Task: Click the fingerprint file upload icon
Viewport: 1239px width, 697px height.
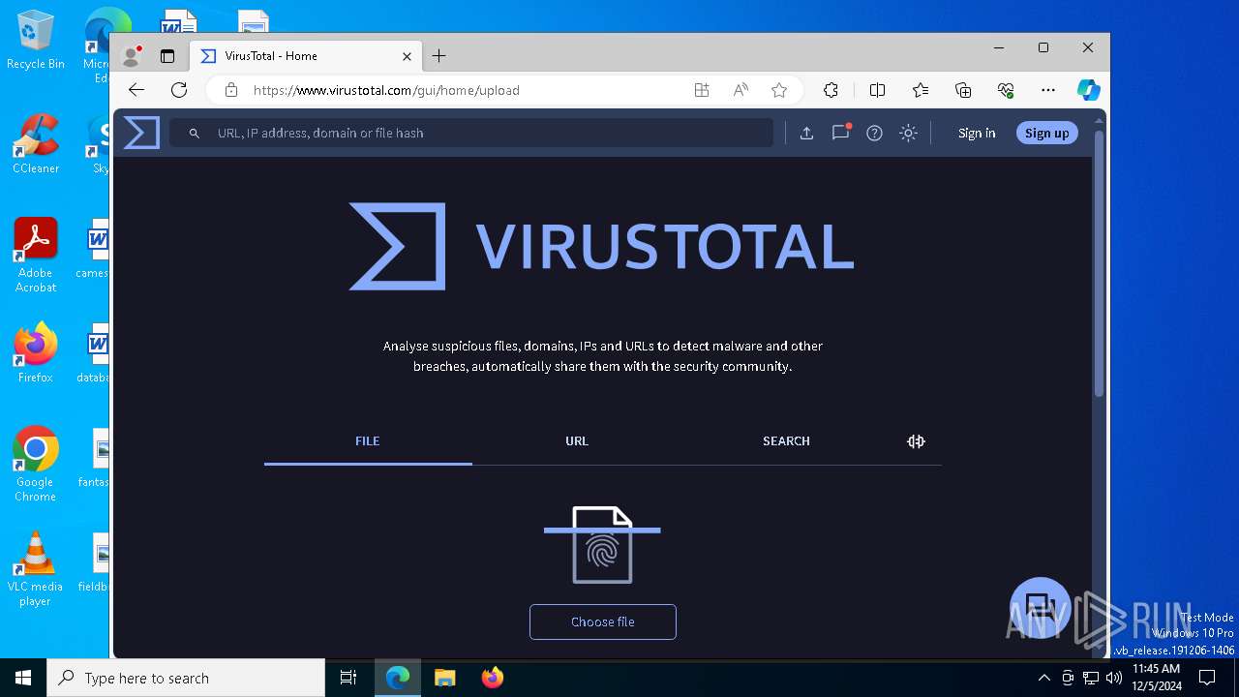Action: (x=602, y=545)
